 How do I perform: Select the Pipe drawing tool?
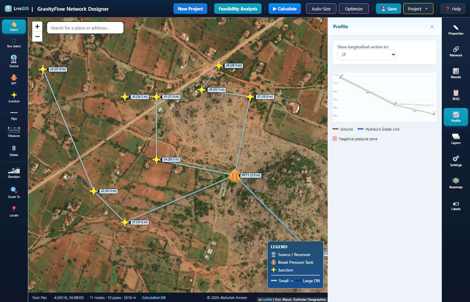[x=14, y=115]
